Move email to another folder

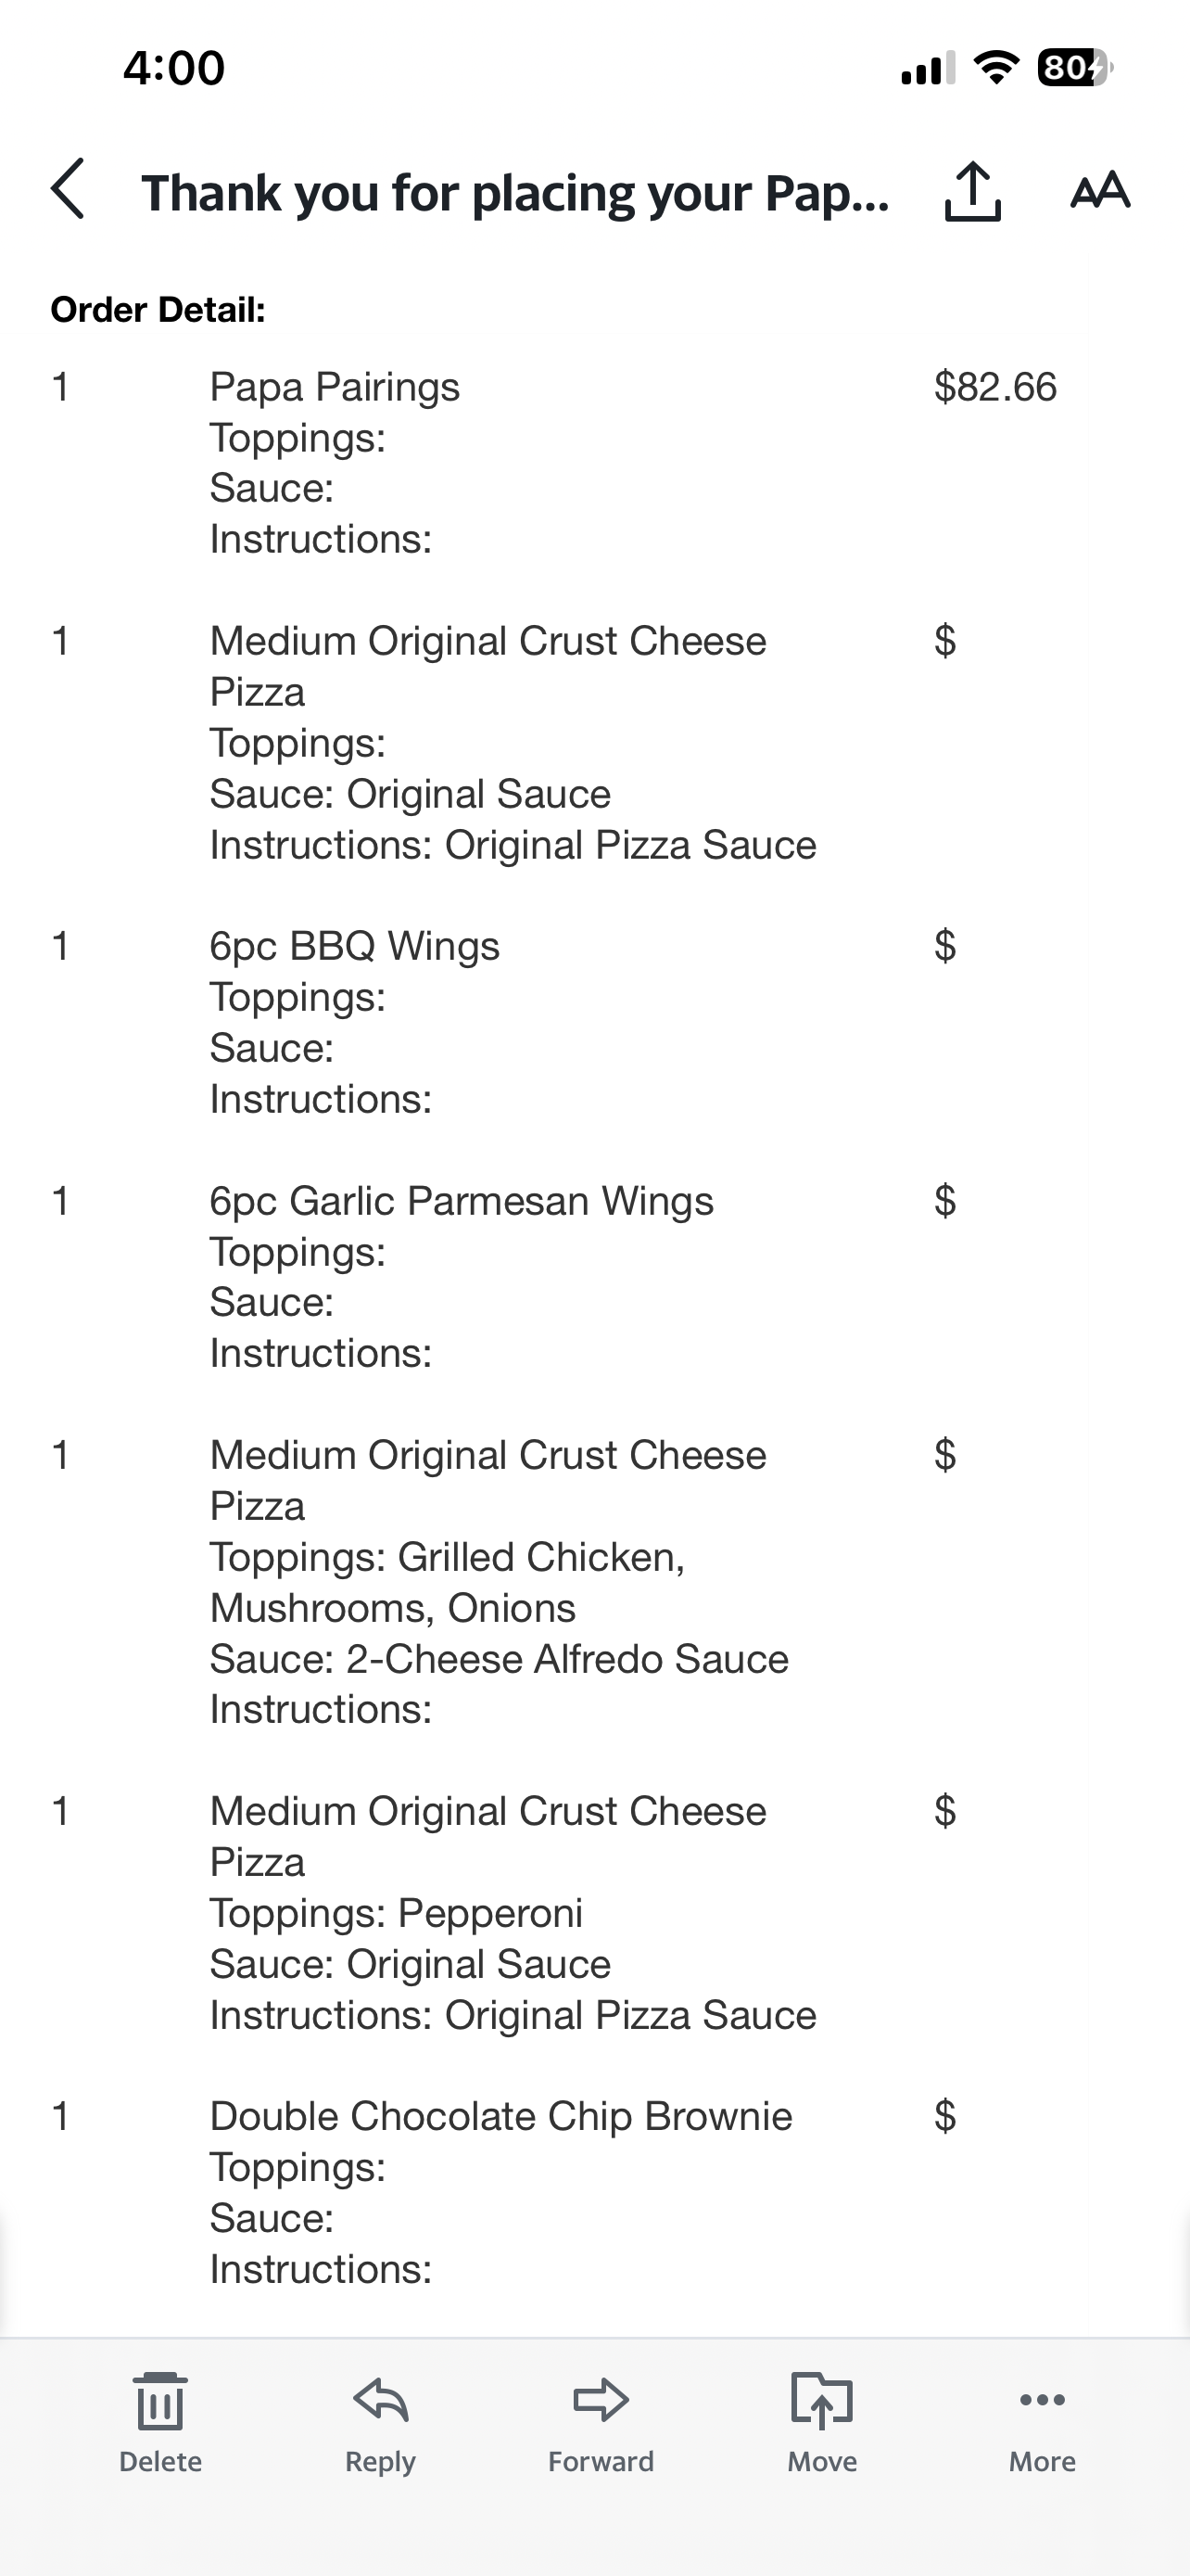tap(821, 2420)
